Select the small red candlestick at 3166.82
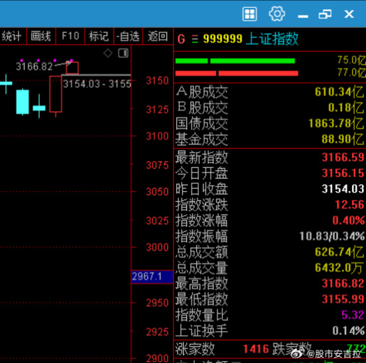The width and height of the screenshot is (366, 363). [72, 68]
